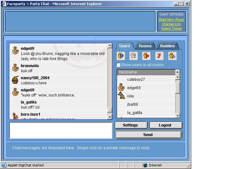The width and height of the screenshot is (234, 169).
Task: Open the Buddies tab
Action: pyautogui.click(x=167, y=46)
